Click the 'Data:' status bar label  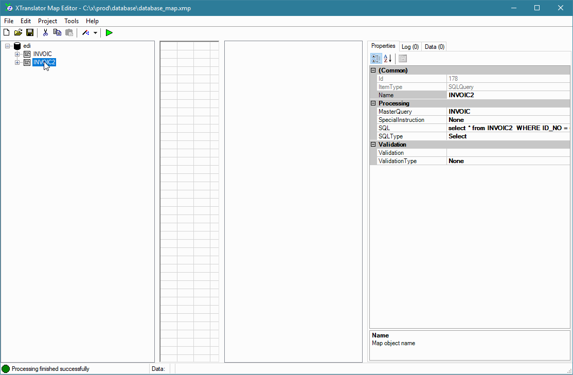[x=158, y=369]
